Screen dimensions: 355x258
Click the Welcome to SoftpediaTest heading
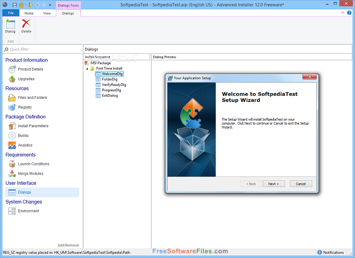click(x=260, y=97)
